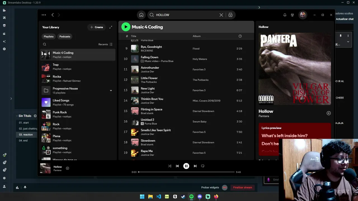Go forward in Spotify navigation
Image resolution: width=358 pixels, height=201 pixels.
(59, 15)
